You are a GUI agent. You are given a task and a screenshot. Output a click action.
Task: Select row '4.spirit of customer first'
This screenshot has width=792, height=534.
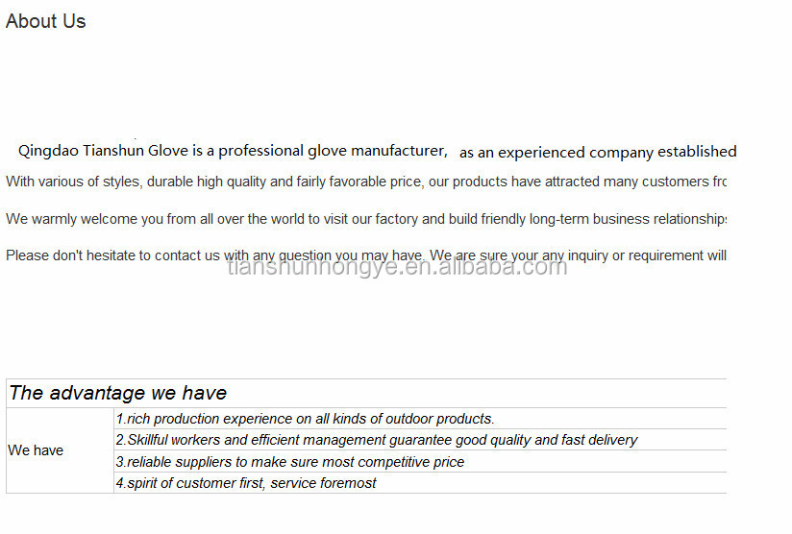420,483
